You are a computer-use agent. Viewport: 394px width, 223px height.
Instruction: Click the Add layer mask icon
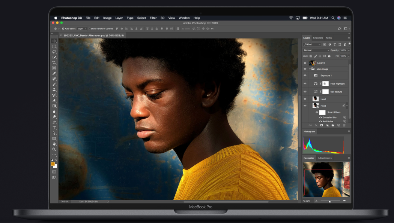321,125
